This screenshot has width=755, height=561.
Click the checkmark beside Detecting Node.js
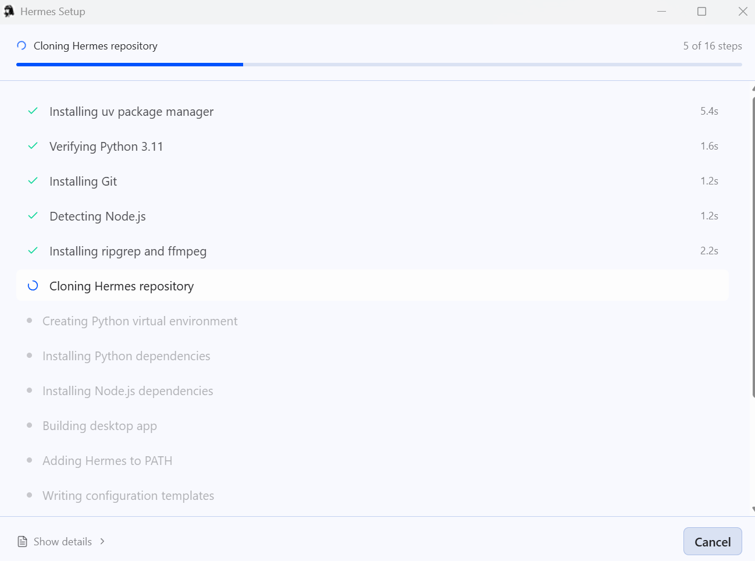point(33,215)
